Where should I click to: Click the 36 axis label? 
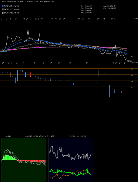click(x=132, y=69)
